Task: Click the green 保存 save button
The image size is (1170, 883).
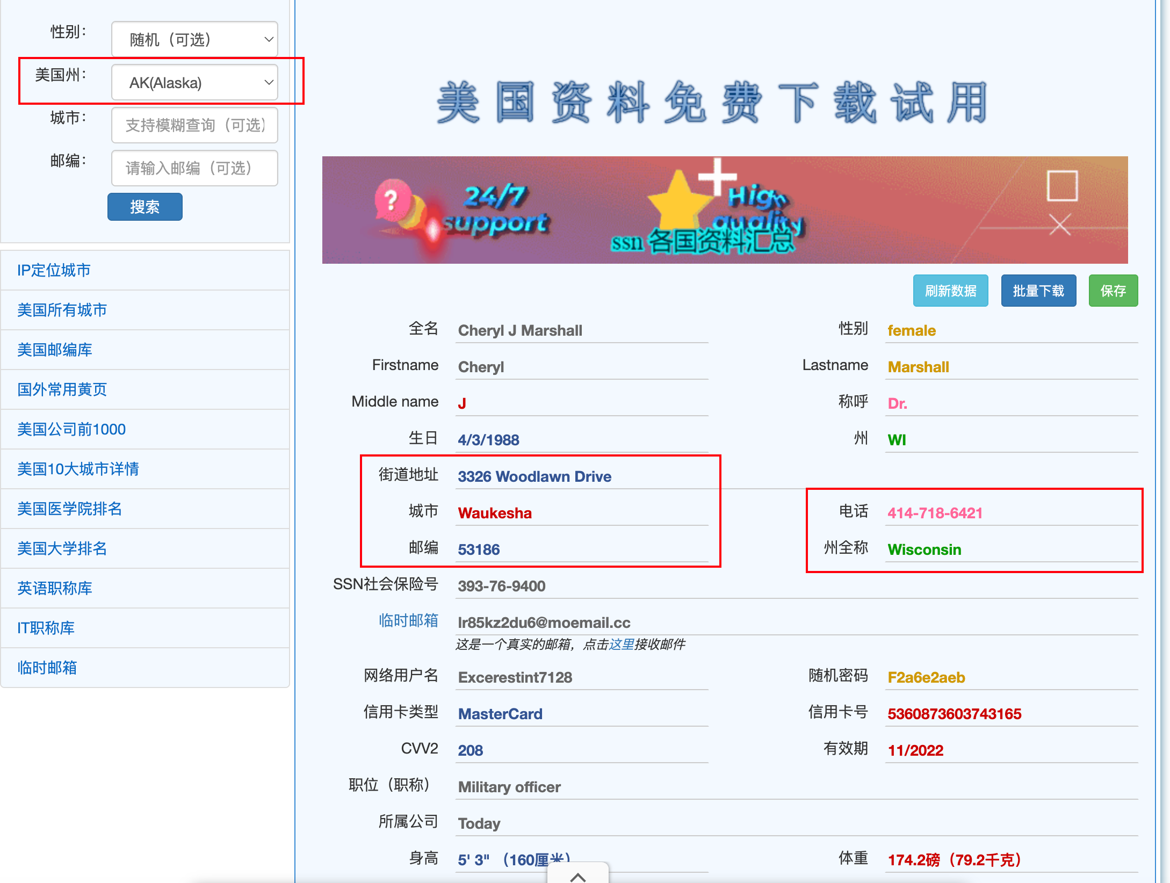Action: click(1113, 291)
